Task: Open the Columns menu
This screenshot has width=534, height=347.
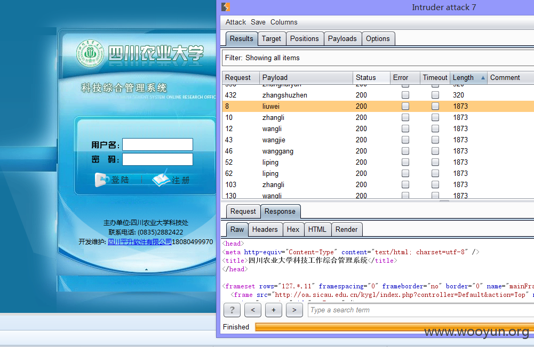Action: tap(284, 22)
